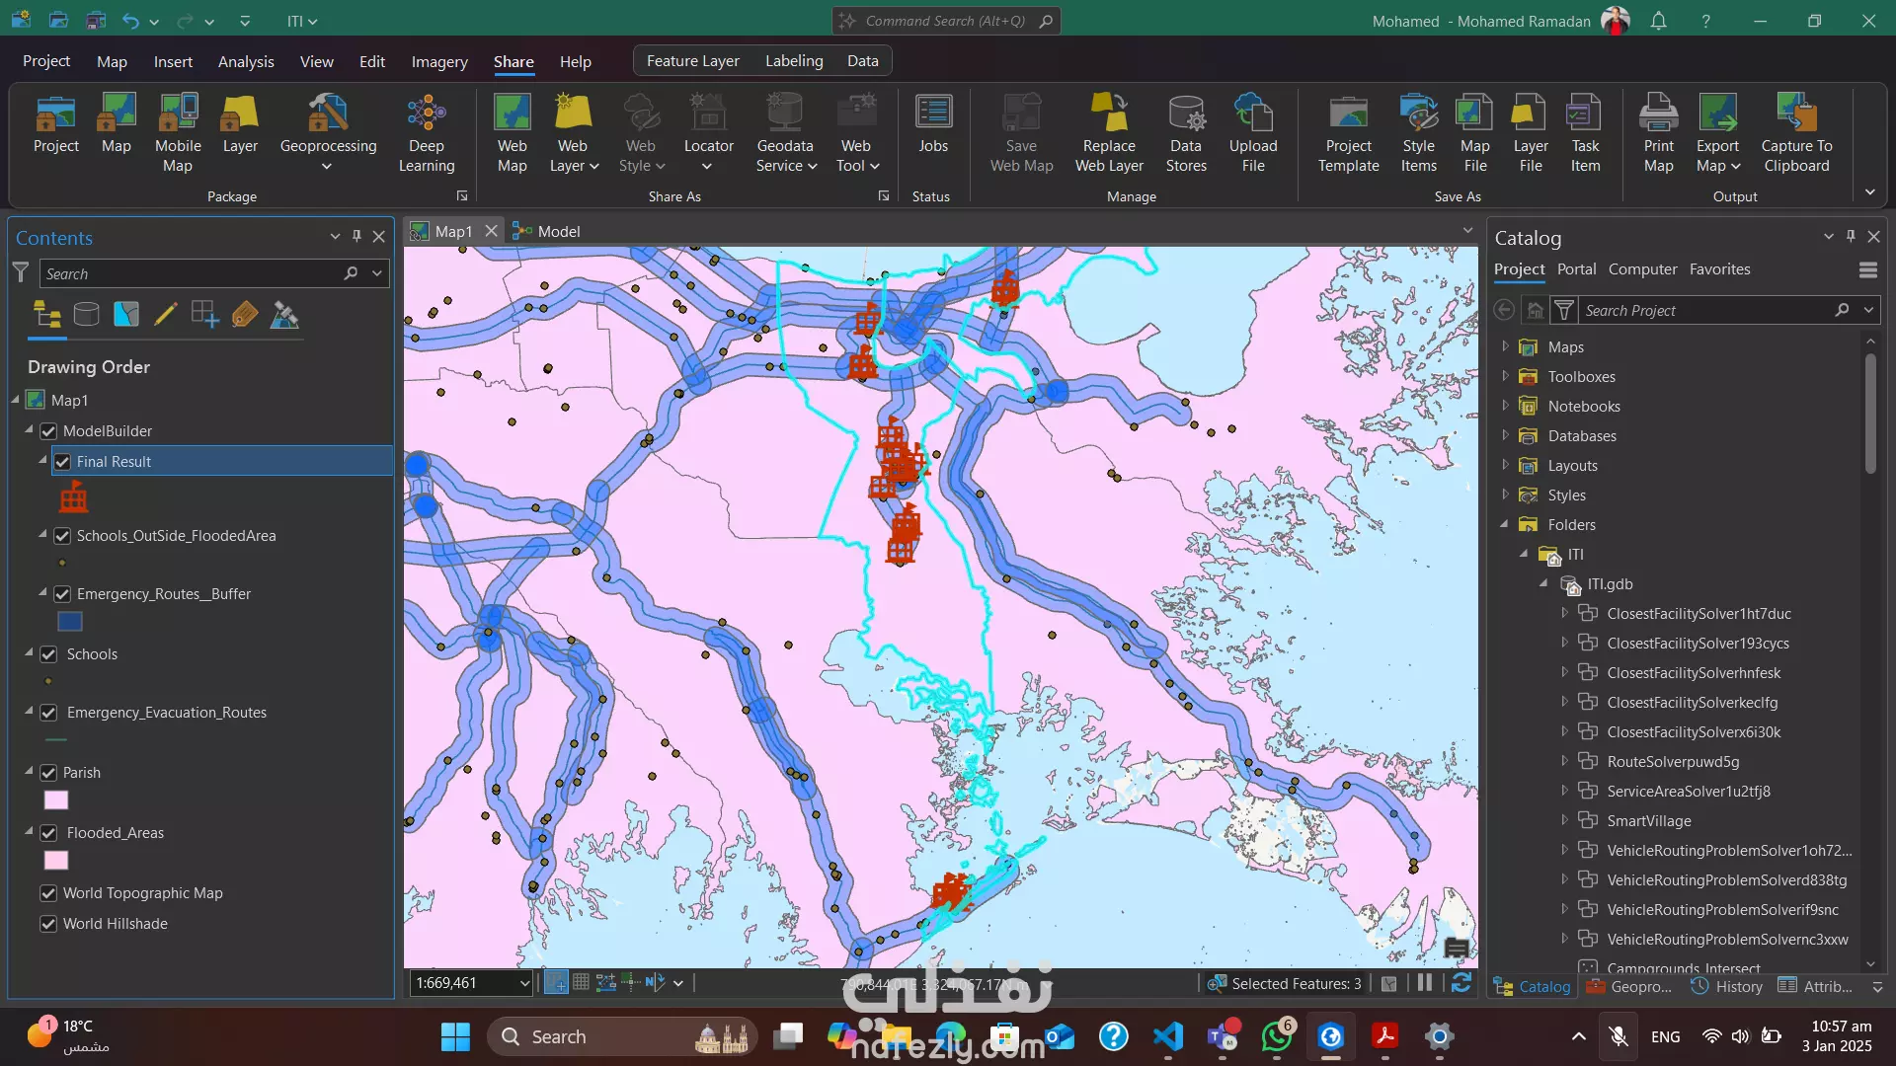Image resolution: width=1896 pixels, height=1066 pixels.
Task: Switch to List By Selection view
Action: coord(126,315)
